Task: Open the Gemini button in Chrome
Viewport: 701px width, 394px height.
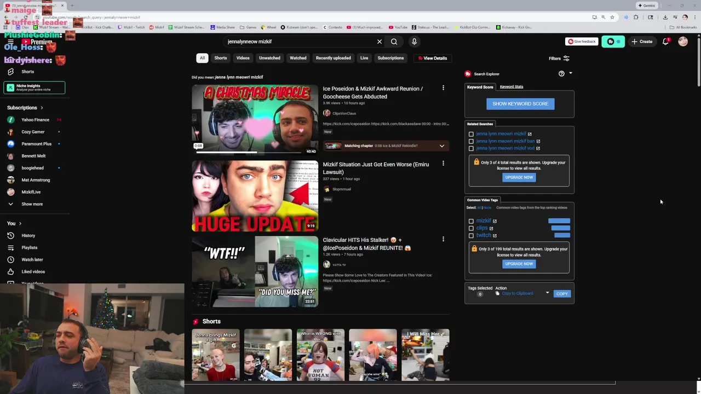Action: pos(647,5)
